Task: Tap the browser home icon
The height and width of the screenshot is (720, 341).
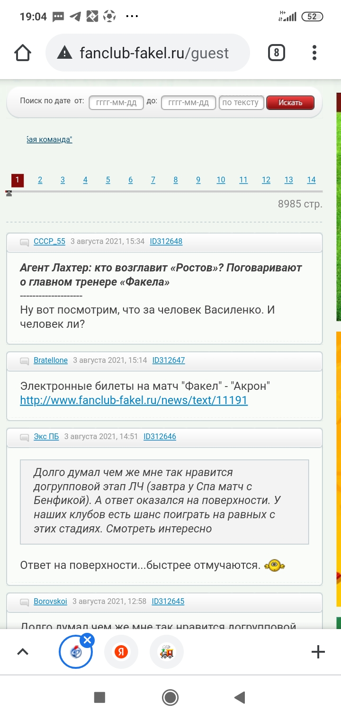Action: pos(23,53)
